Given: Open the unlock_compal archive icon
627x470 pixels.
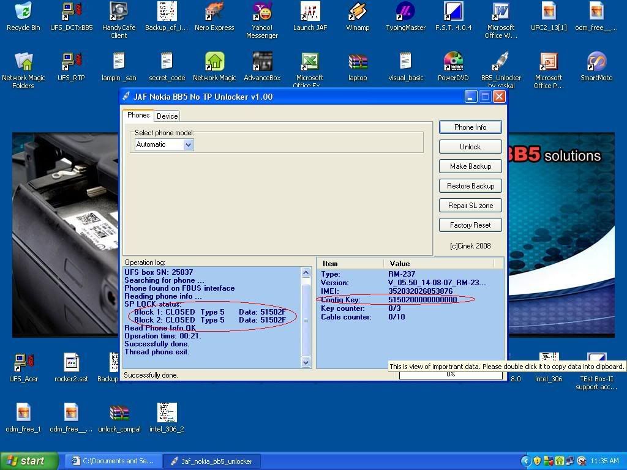Looking at the screenshot, I should (x=119, y=419).
